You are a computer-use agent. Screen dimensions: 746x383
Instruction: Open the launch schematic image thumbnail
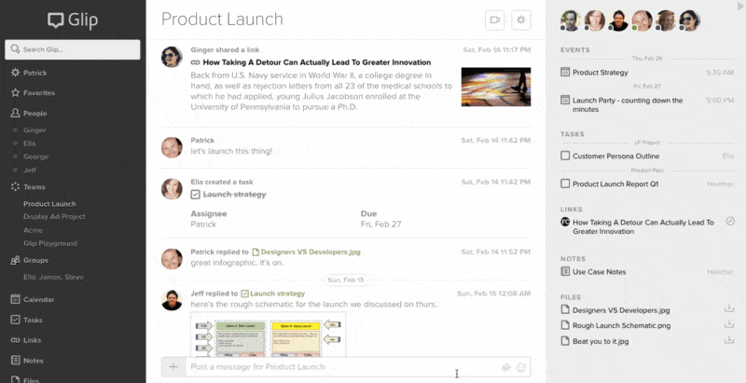(x=269, y=335)
